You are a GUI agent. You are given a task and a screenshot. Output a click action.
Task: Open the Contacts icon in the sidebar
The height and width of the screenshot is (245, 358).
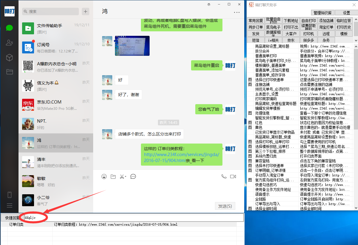coord(9,43)
